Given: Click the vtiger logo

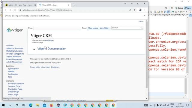Looking at the screenshot, I should pyautogui.click(x=15, y=30).
